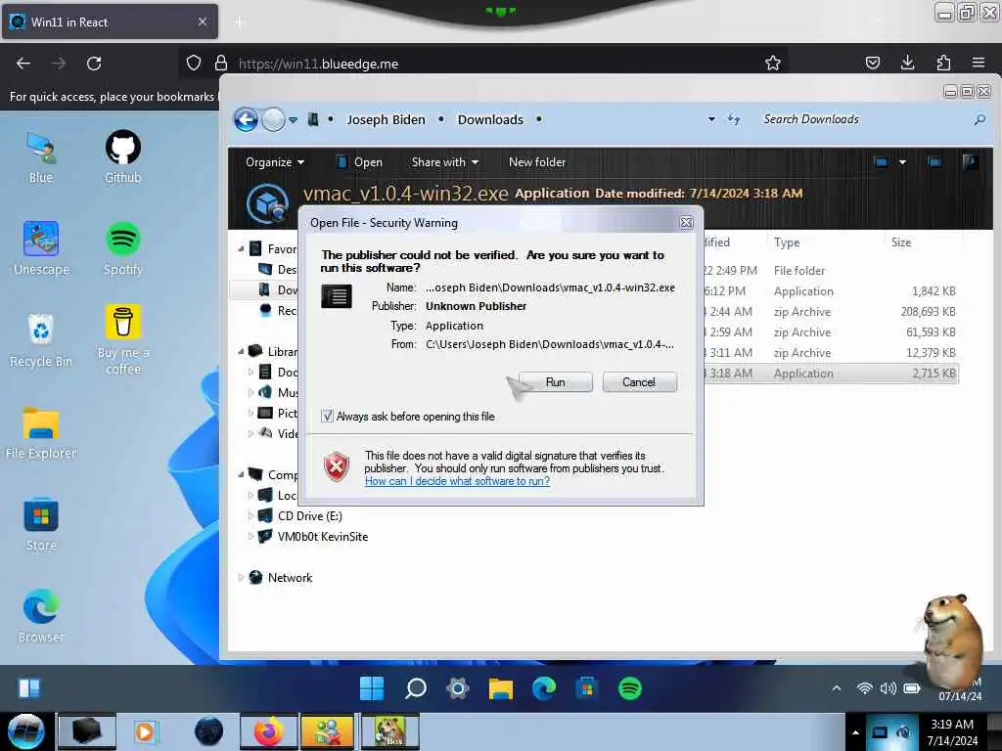
Task: Open the Win11 taskbar search icon
Action: click(x=415, y=688)
